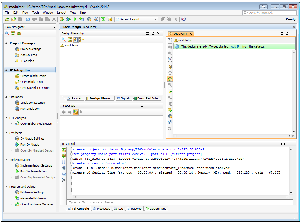Screen dimensions: 301x223
Task: Click the search icon in Flow Navigator
Action: pos(7,33)
